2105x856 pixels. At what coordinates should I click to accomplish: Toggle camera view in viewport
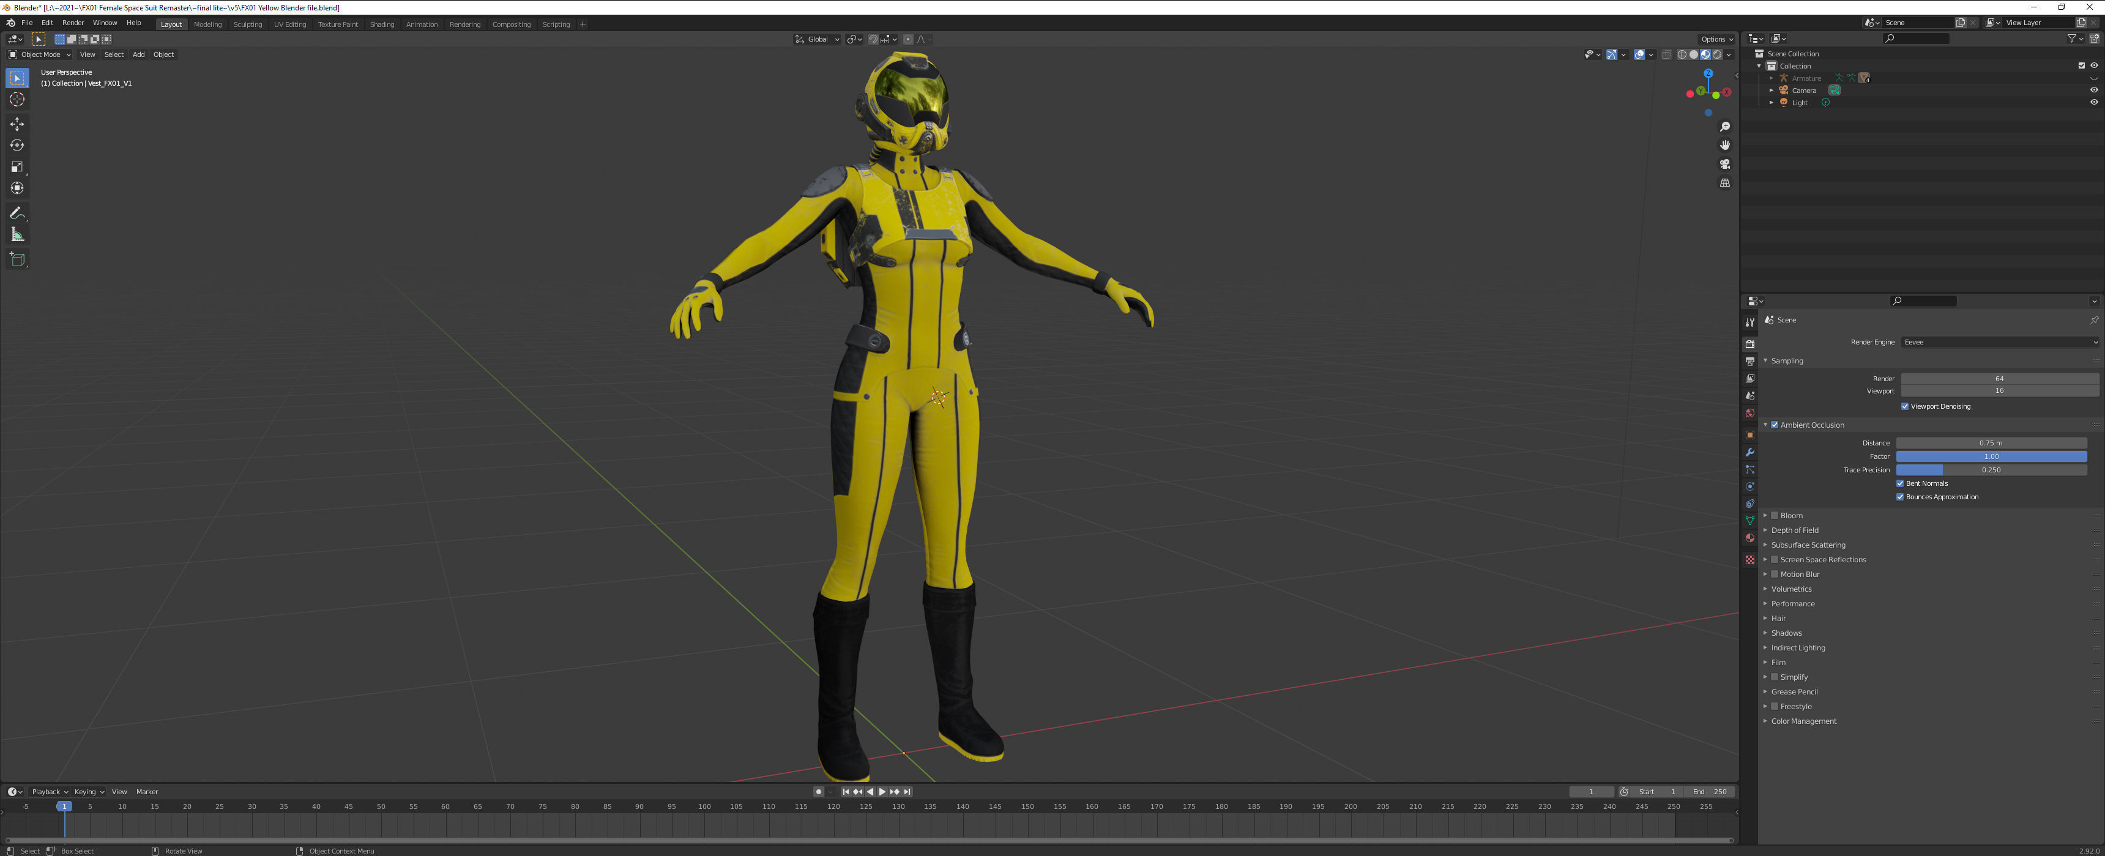(x=1724, y=164)
